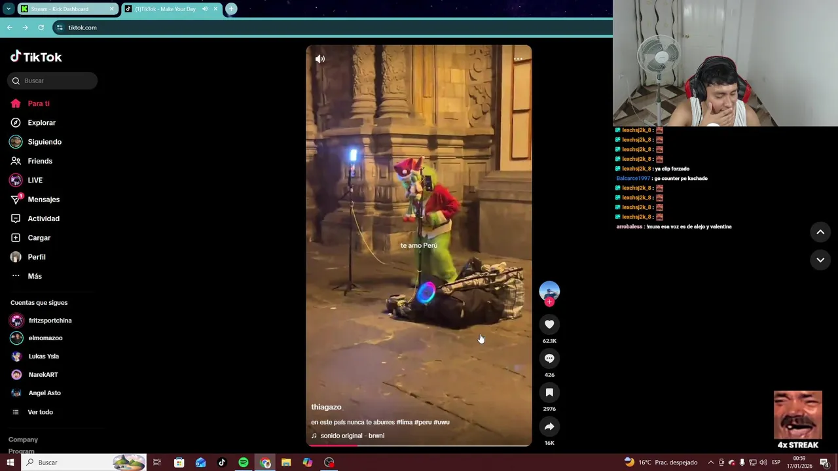Click the Company footer link
The height and width of the screenshot is (471, 838).
pos(23,440)
